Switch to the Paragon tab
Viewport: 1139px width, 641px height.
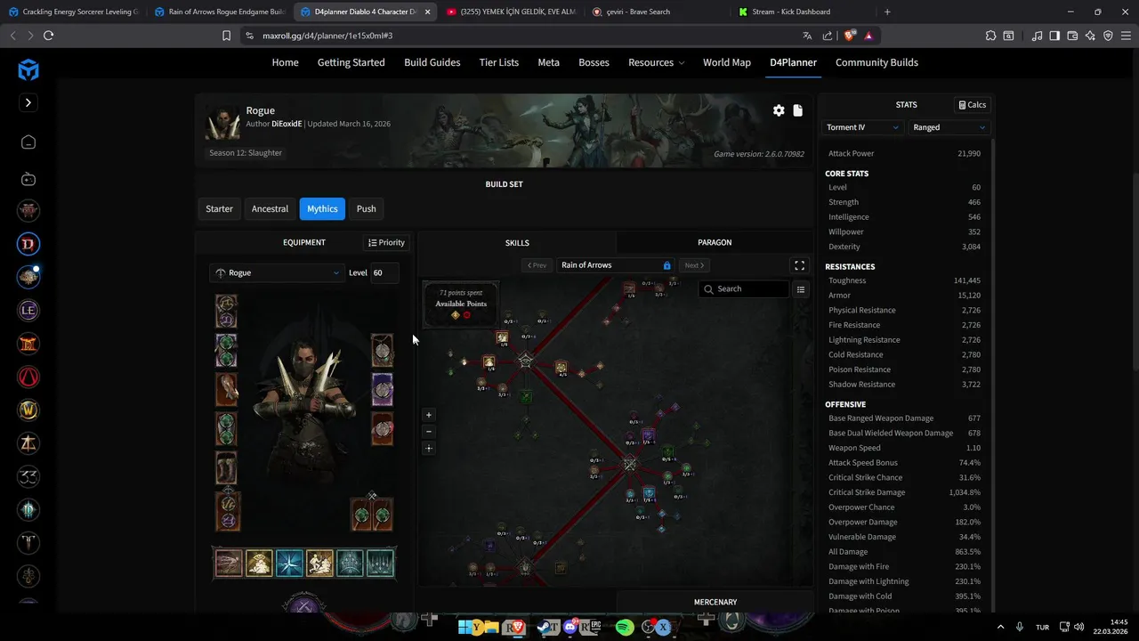pos(715,242)
